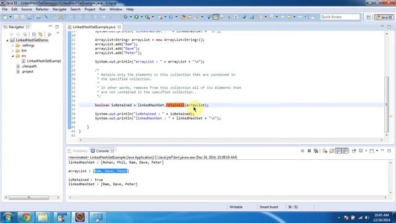Screen dimensions: 396x223
Task: Select .project file in Navigator
Action: point(25,72)
